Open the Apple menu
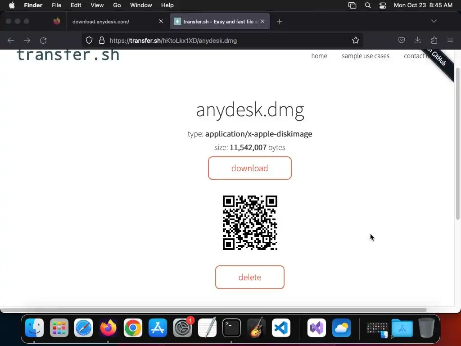 pos(12,5)
